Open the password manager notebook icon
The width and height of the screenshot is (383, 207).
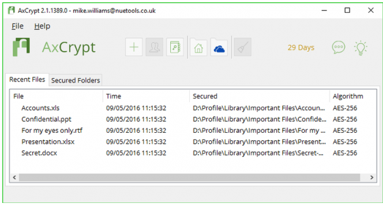point(175,47)
